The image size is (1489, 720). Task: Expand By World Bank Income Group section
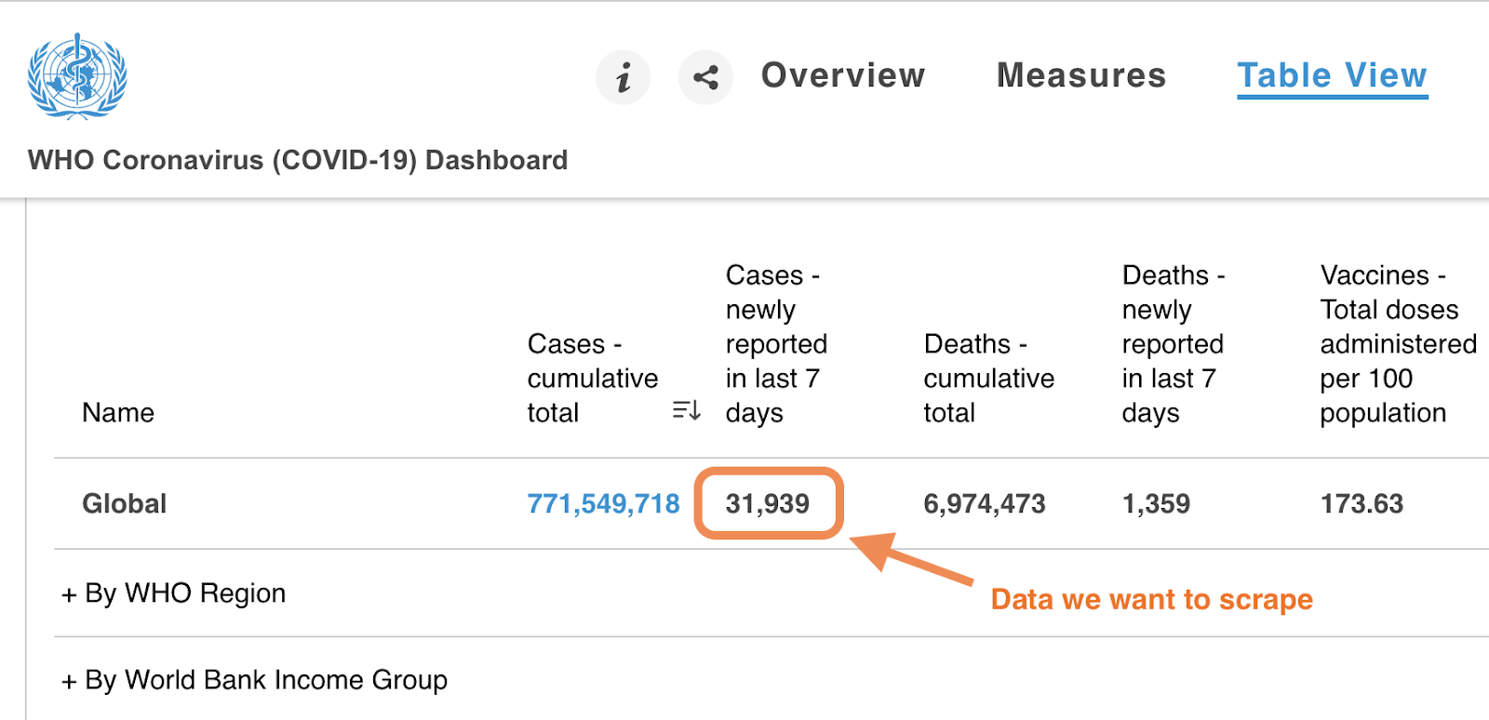[254, 680]
